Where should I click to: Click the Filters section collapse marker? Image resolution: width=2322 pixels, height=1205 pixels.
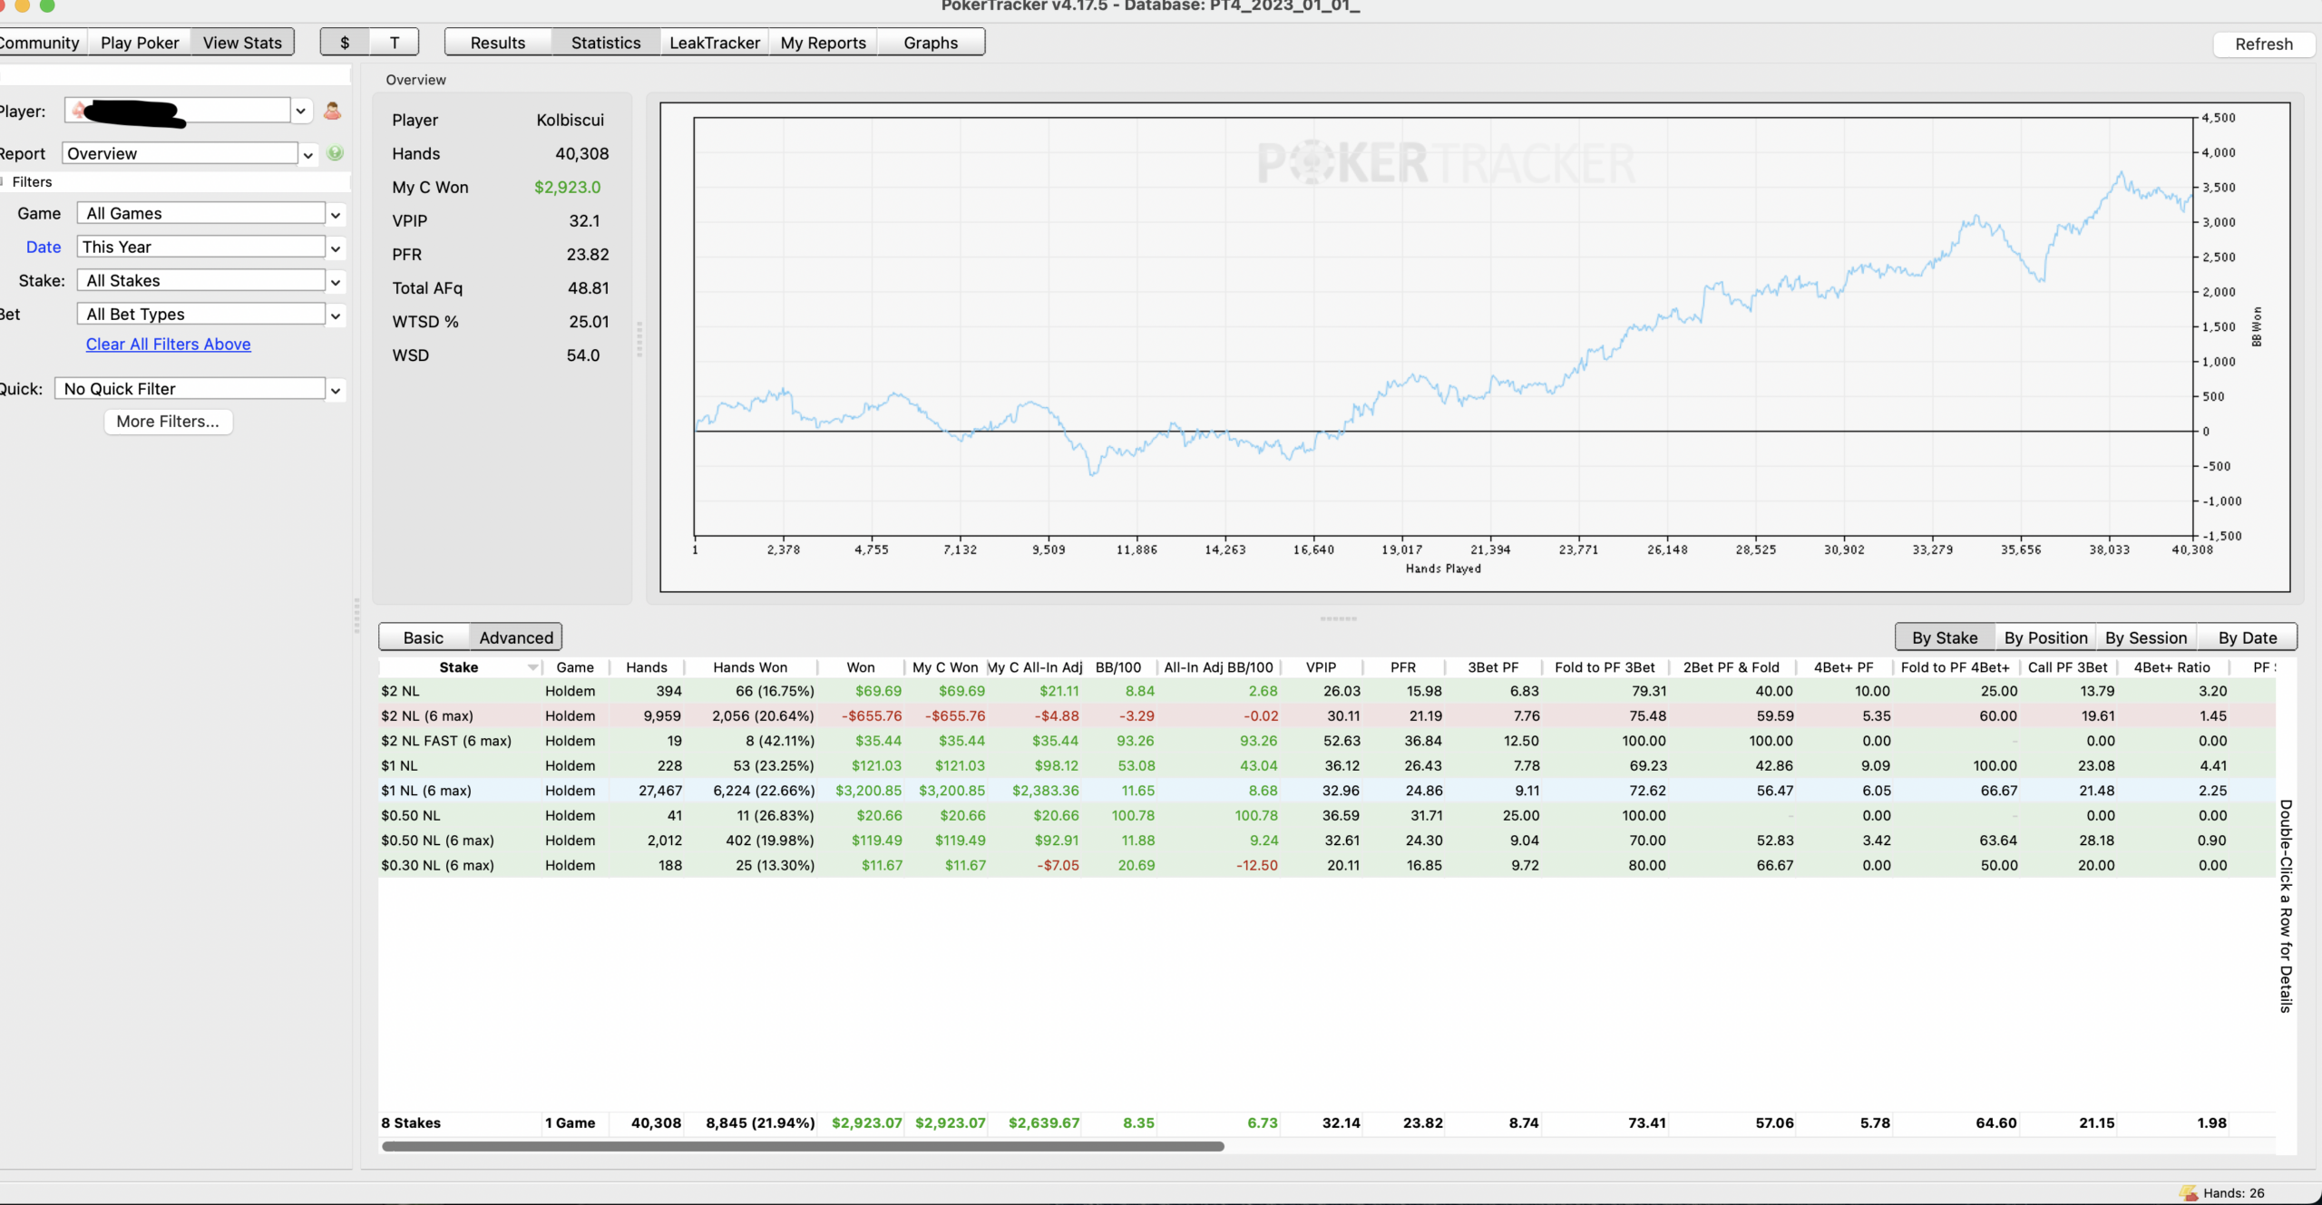(3, 182)
